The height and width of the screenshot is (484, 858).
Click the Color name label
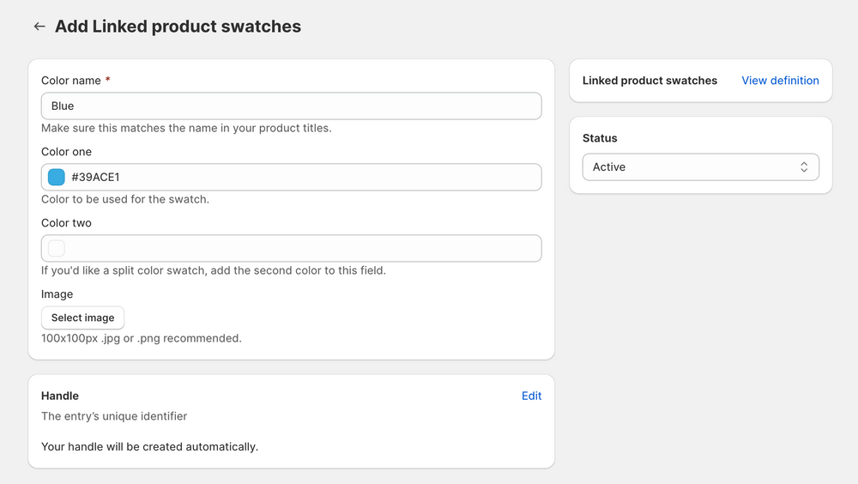tap(71, 81)
